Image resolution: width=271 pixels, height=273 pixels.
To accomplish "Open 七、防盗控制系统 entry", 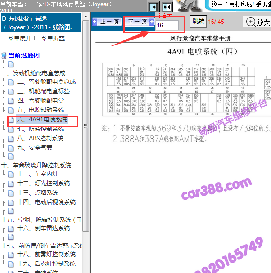I will [x=41, y=129].
